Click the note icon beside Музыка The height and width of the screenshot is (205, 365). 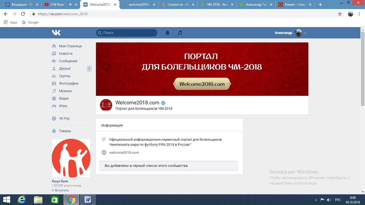tap(54, 91)
